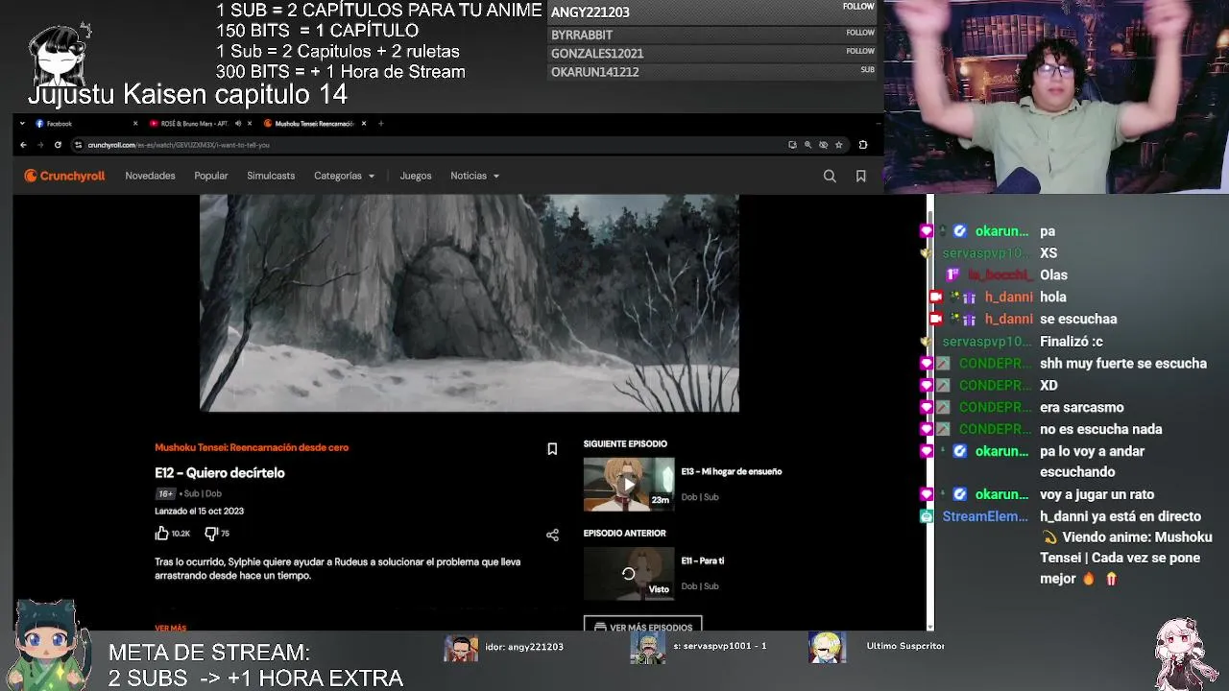Click the EPISODIO ANTERIOR heading
Screen dimensions: 1229x691
pyautogui.click(x=625, y=533)
